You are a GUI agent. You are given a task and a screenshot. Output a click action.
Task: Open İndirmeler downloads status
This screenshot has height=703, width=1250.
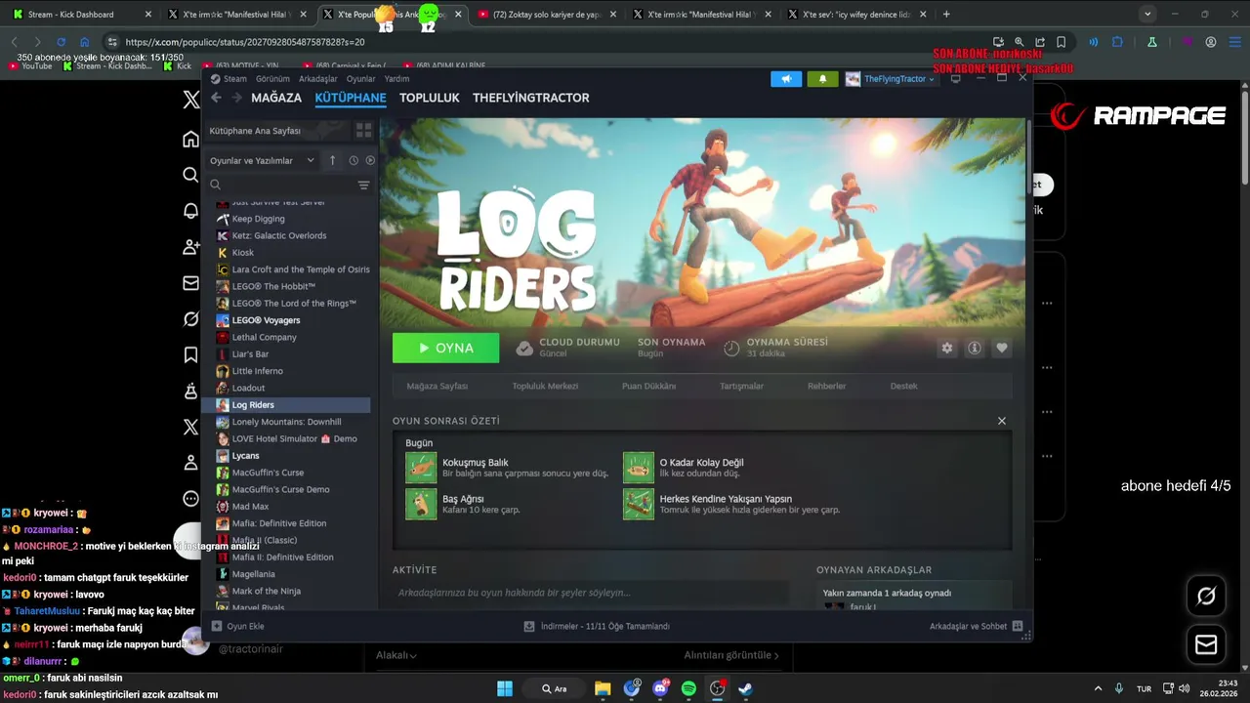[x=597, y=626]
